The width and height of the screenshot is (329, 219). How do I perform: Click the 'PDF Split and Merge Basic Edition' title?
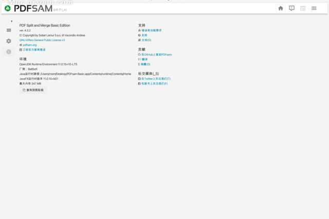click(x=45, y=25)
